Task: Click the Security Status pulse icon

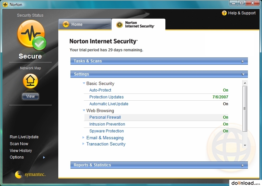Action: click(31, 34)
